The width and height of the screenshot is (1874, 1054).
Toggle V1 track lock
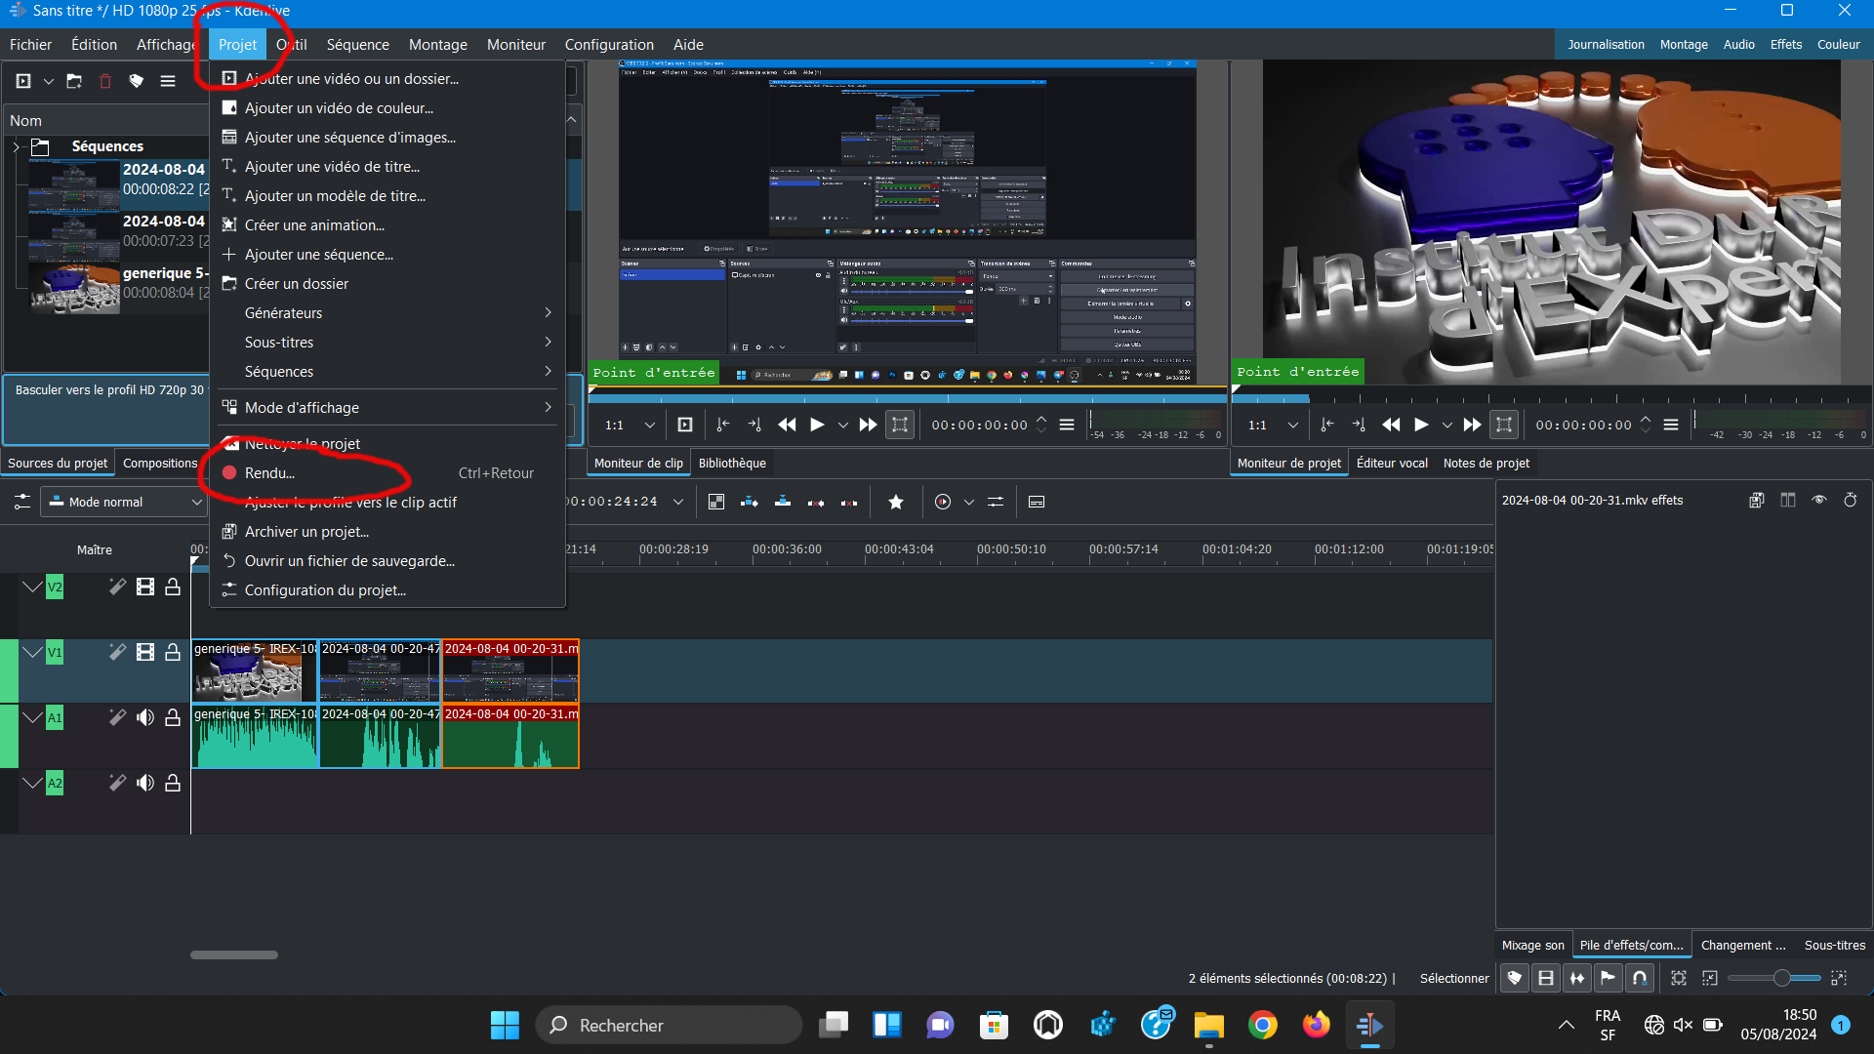(173, 652)
